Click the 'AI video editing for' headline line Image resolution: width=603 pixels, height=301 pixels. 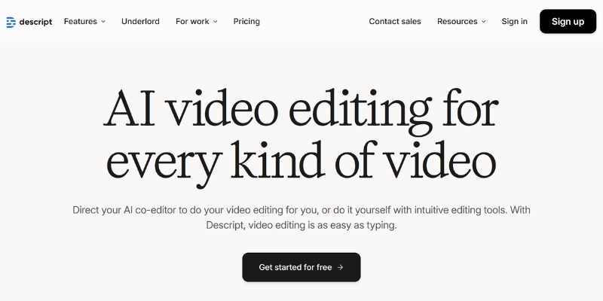coord(301,111)
